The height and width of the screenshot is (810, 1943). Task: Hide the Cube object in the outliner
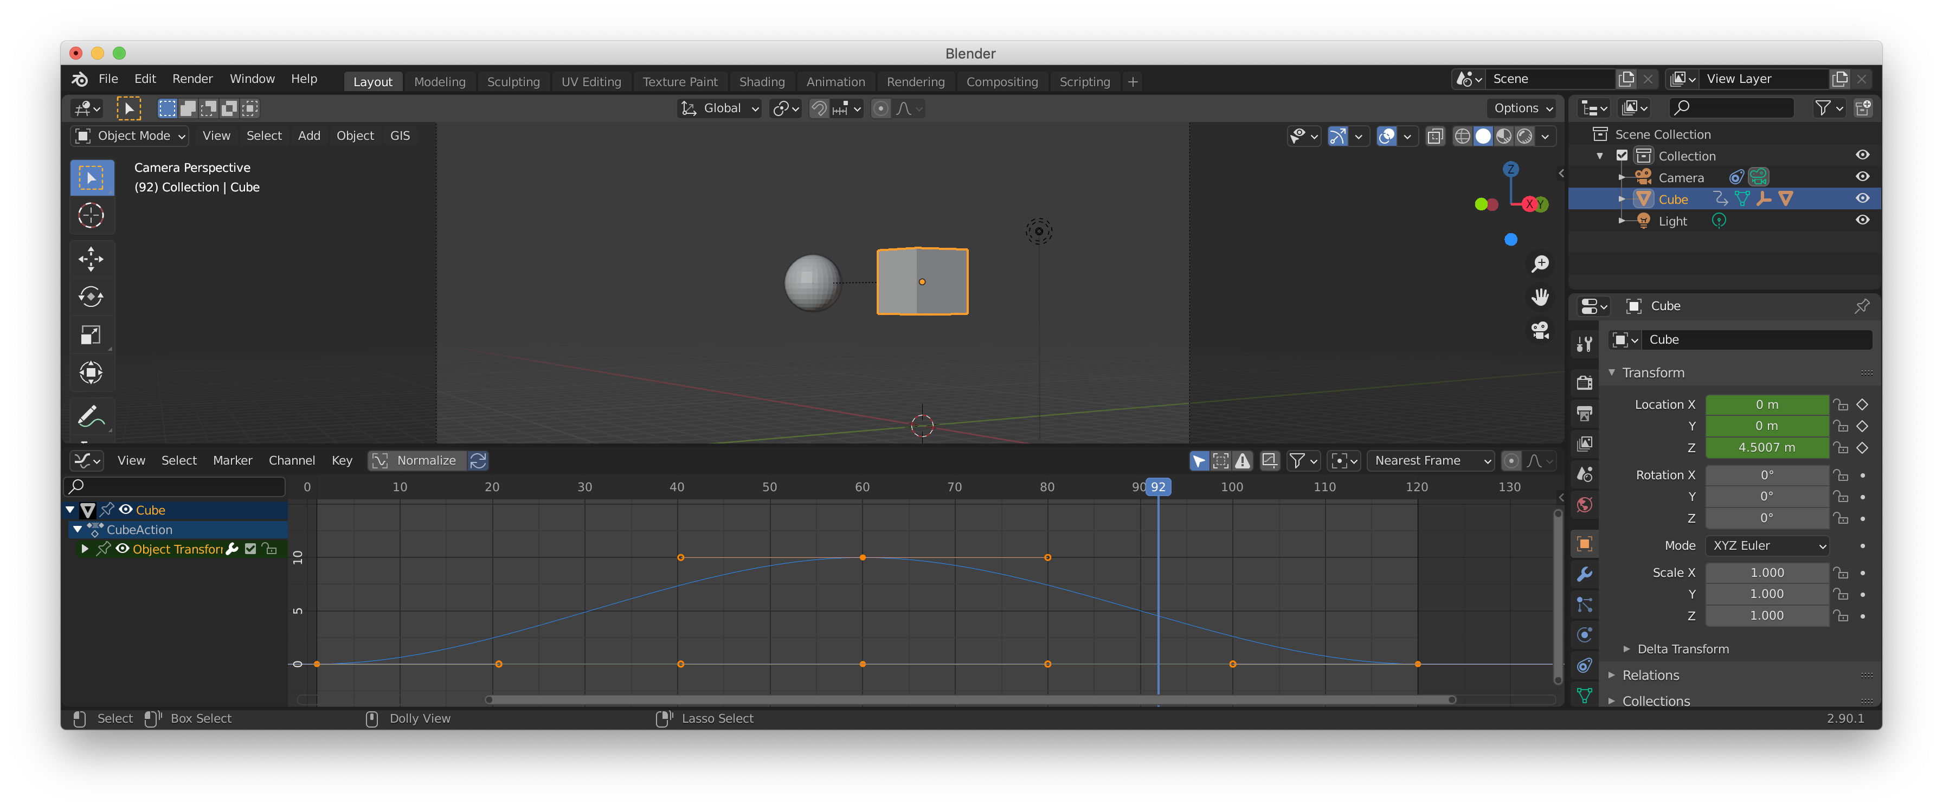pyautogui.click(x=1862, y=198)
